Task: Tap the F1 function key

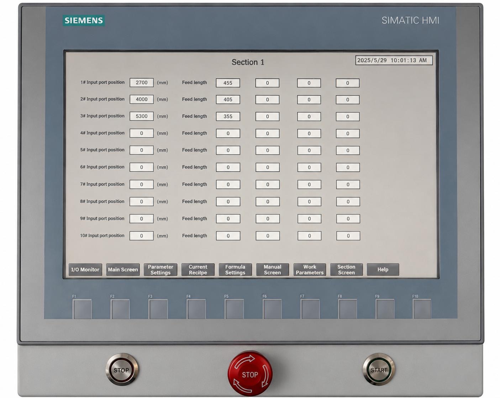Action: tap(82, 309)
